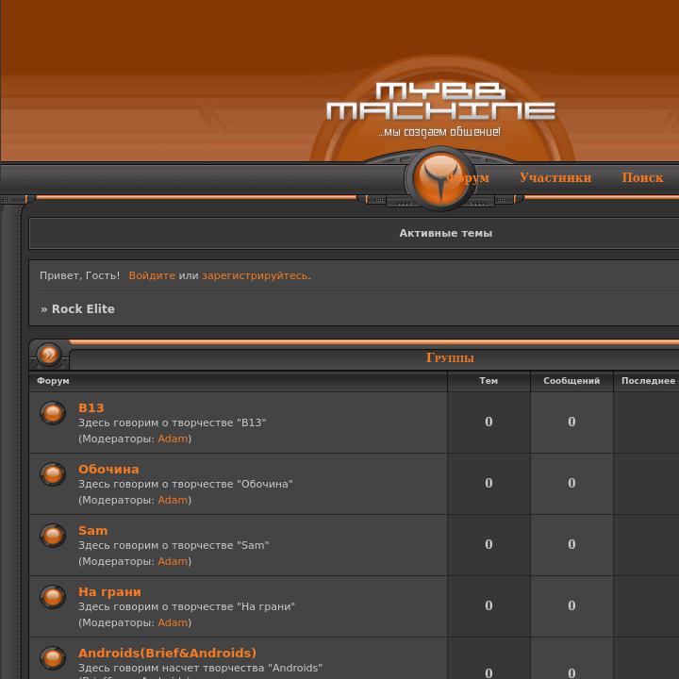Click the Сообщений count for B13
Image resolution: width=679 pixels, height=679 pixels.
(x=571, y=422)
